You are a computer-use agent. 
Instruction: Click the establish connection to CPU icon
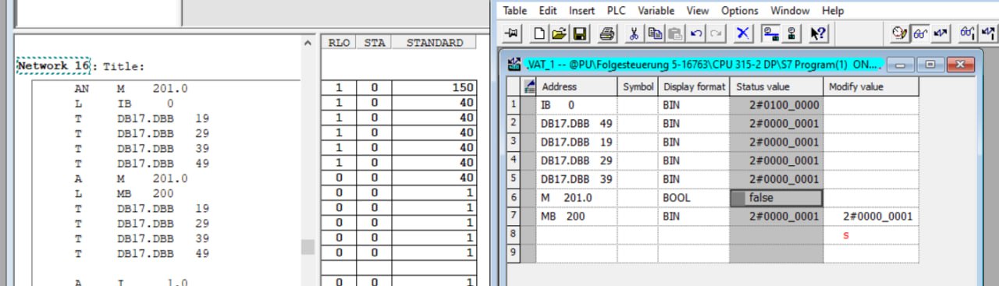click(x=771, y=34)
